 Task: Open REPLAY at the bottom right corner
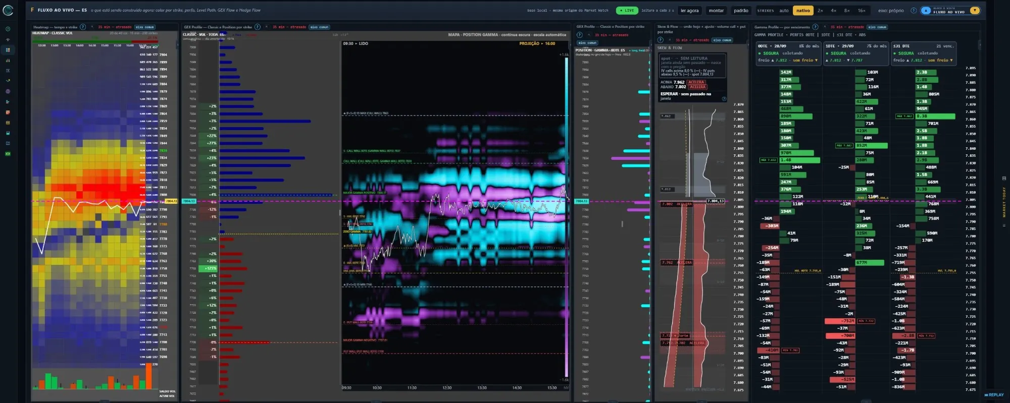[x=994, y=395]
